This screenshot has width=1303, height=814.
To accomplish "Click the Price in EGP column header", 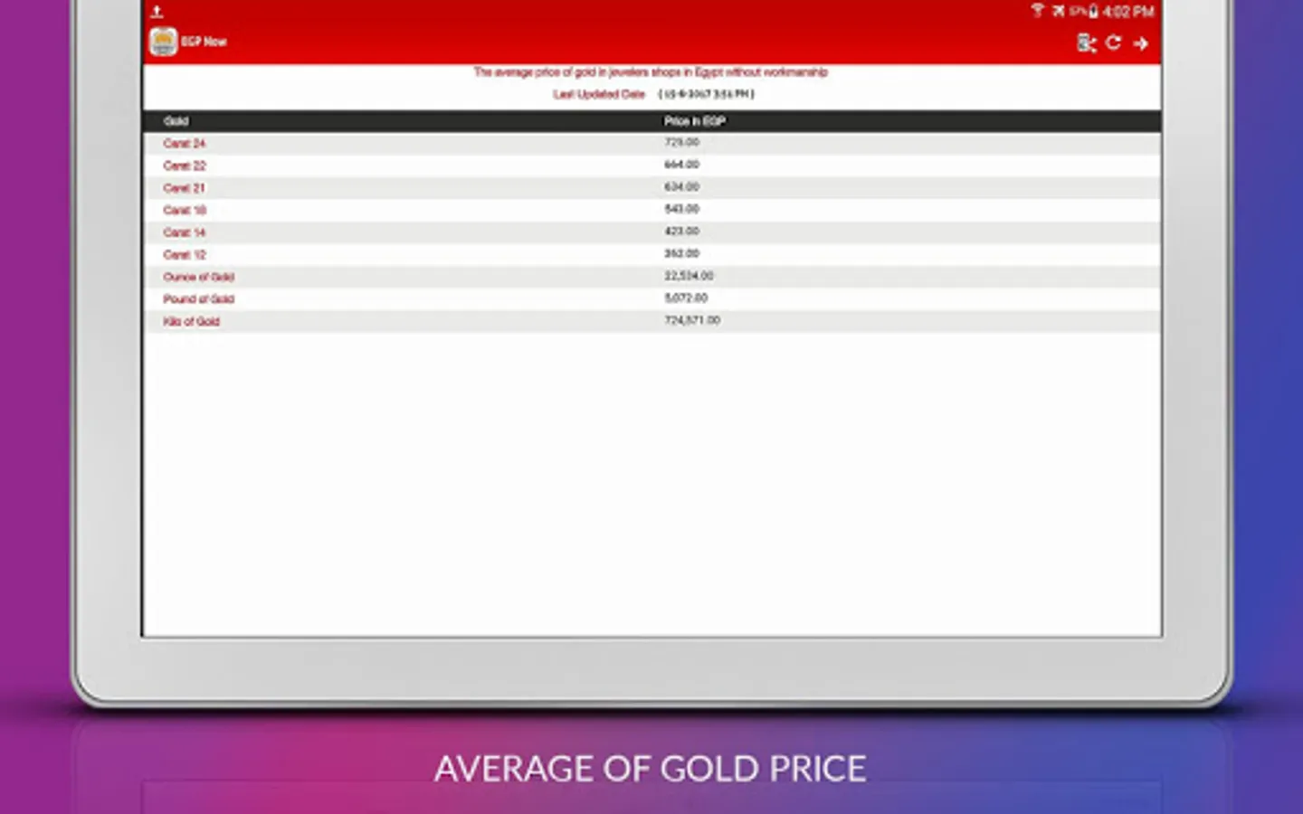I will [695, 121].
